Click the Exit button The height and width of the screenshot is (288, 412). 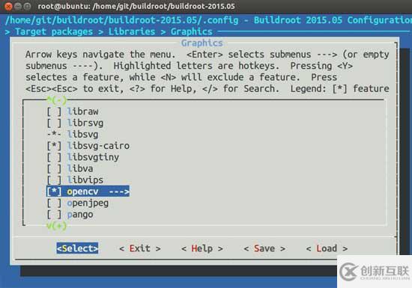(140, 248)
